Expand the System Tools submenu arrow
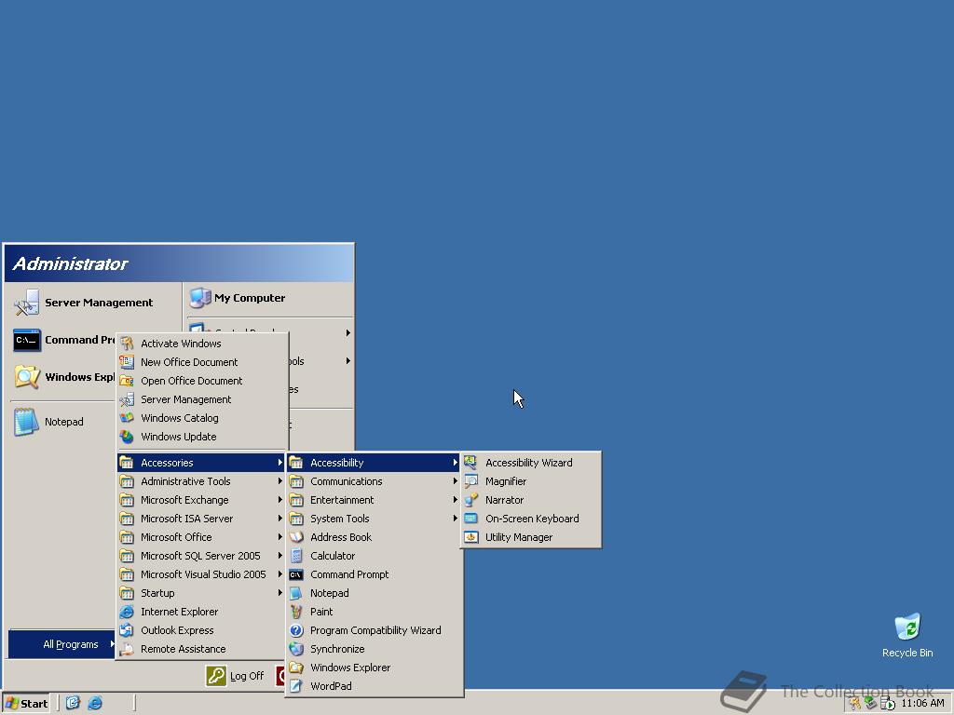Image resolution: width=954 pixels, height=715 pixels. tap(455, 519)
